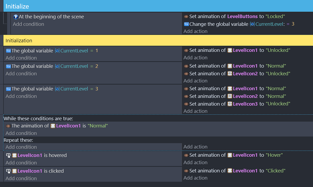The image size is (313, 187).
Task: Click the 'At the beginning of the scene' condition icon
Action: click(x=15, y=16)
